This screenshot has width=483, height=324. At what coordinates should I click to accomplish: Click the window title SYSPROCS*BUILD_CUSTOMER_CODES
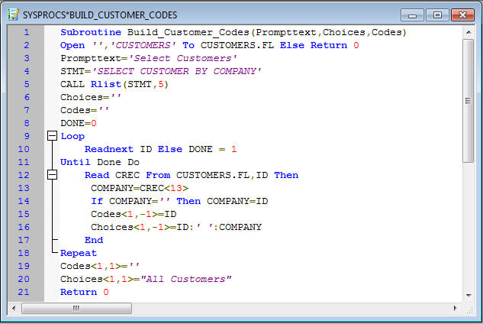[x=100, y=15]
